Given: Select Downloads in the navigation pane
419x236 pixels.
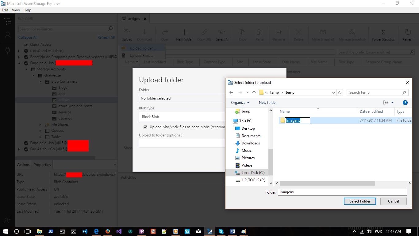Looking at the screenshot, I should point(251,143).
